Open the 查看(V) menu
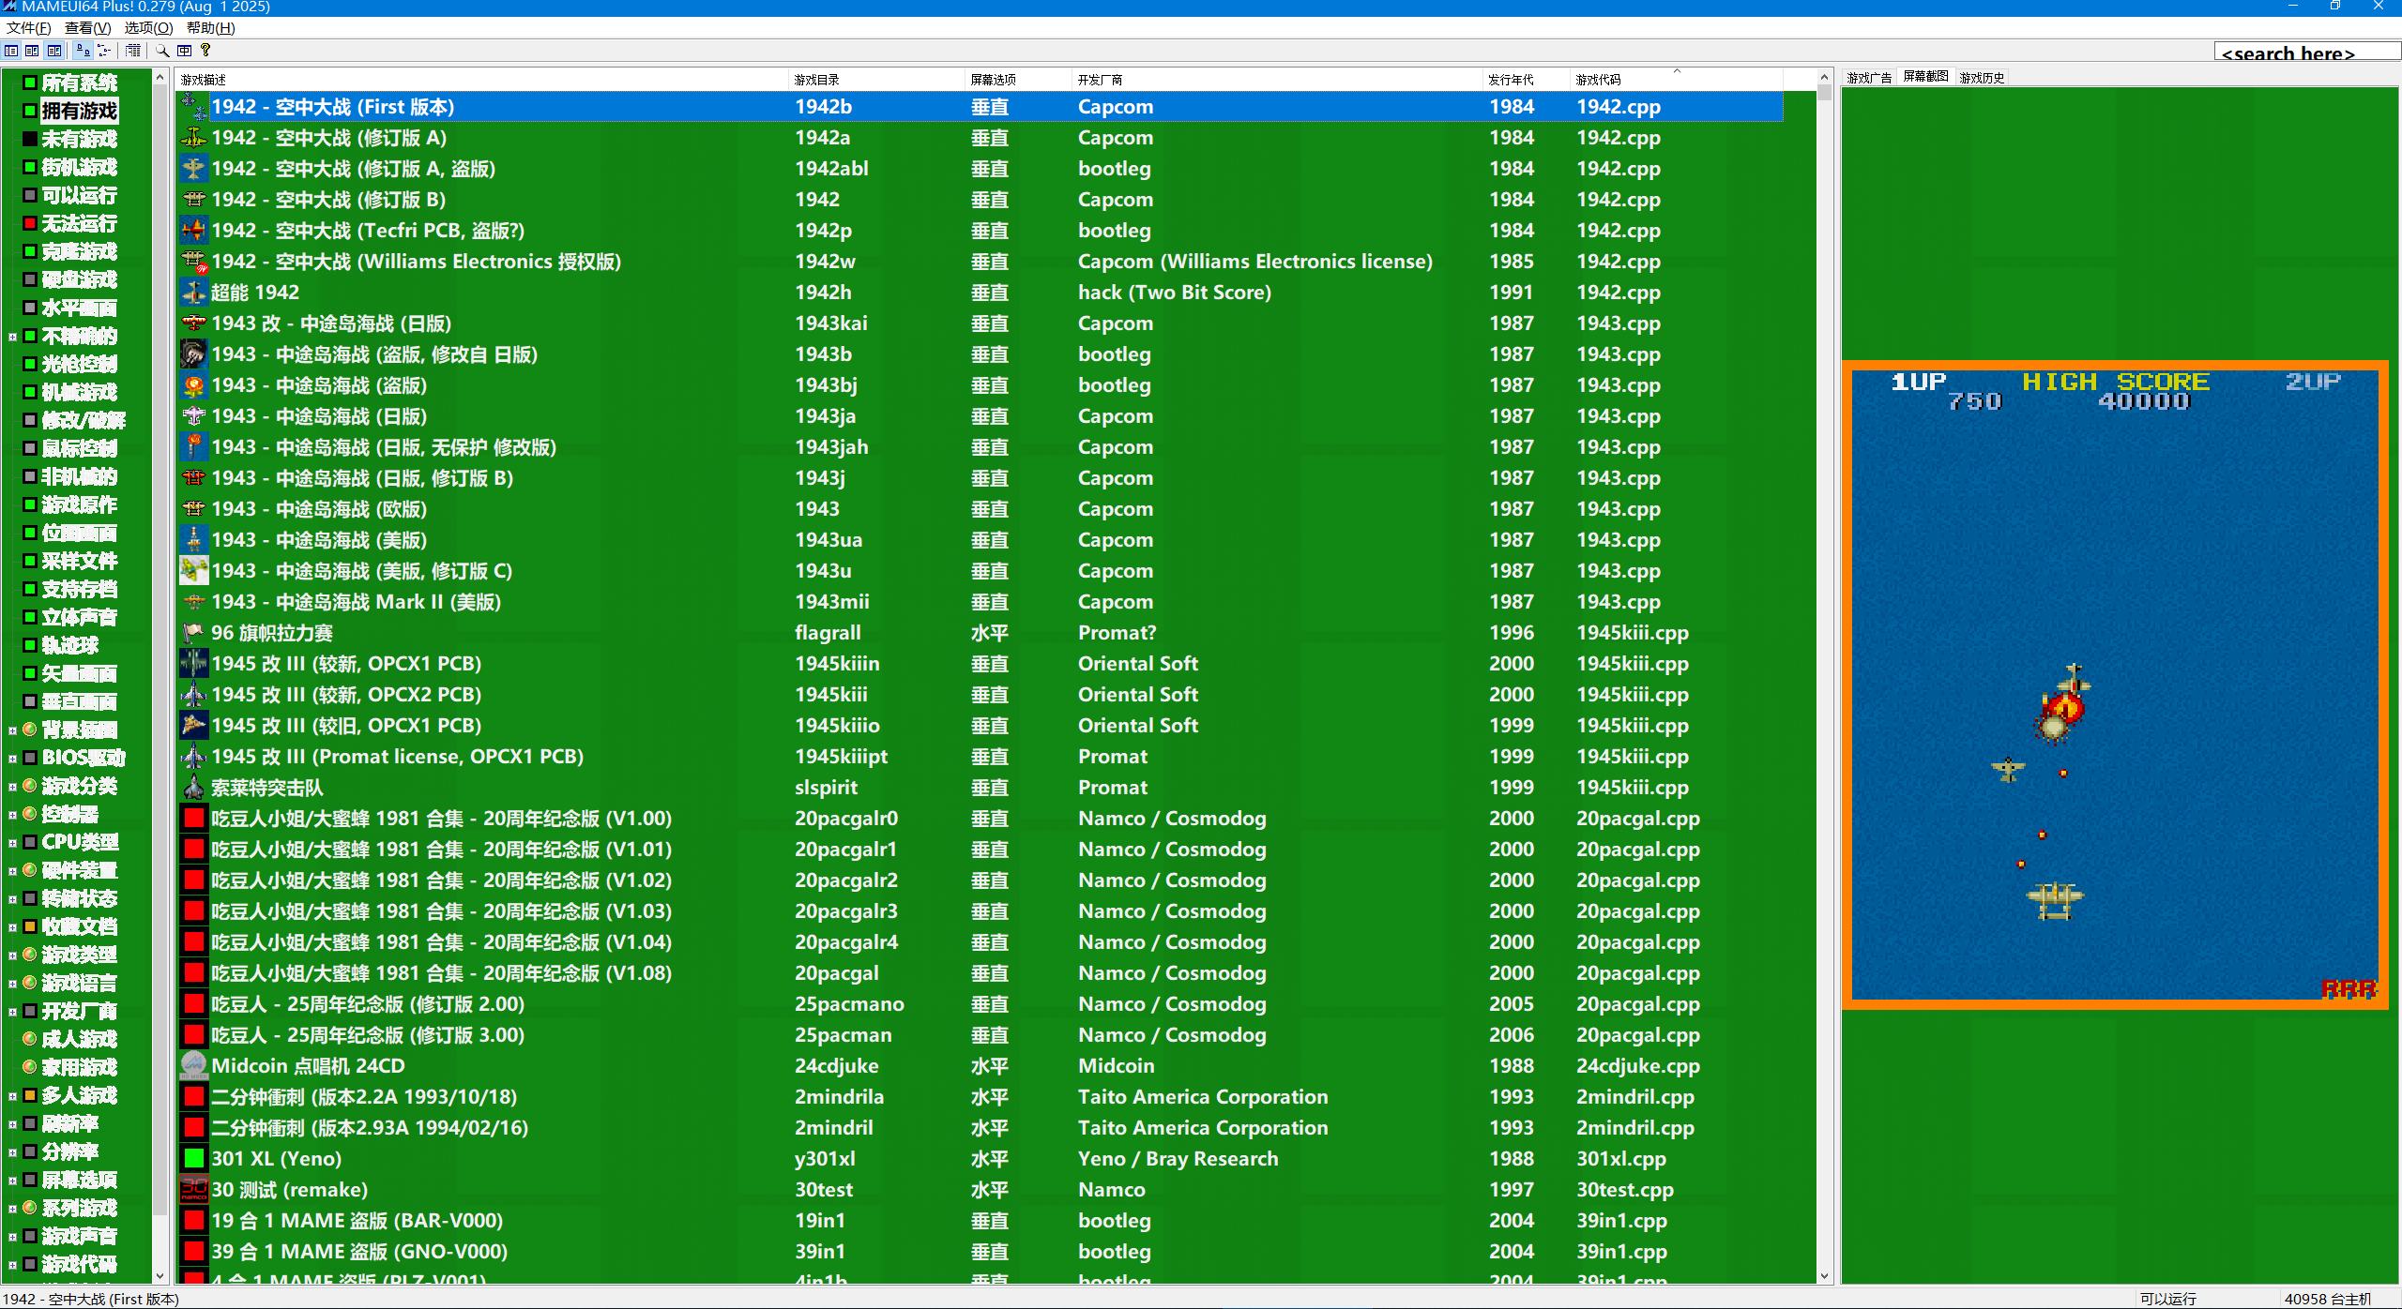 pos(87,28)
